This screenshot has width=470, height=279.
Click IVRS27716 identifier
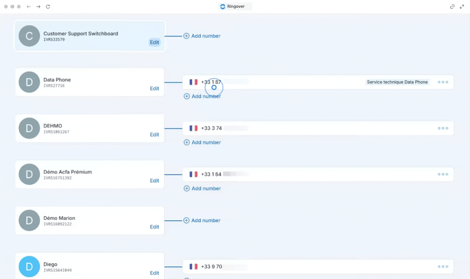pyautogui.click(x=54, y=86)
